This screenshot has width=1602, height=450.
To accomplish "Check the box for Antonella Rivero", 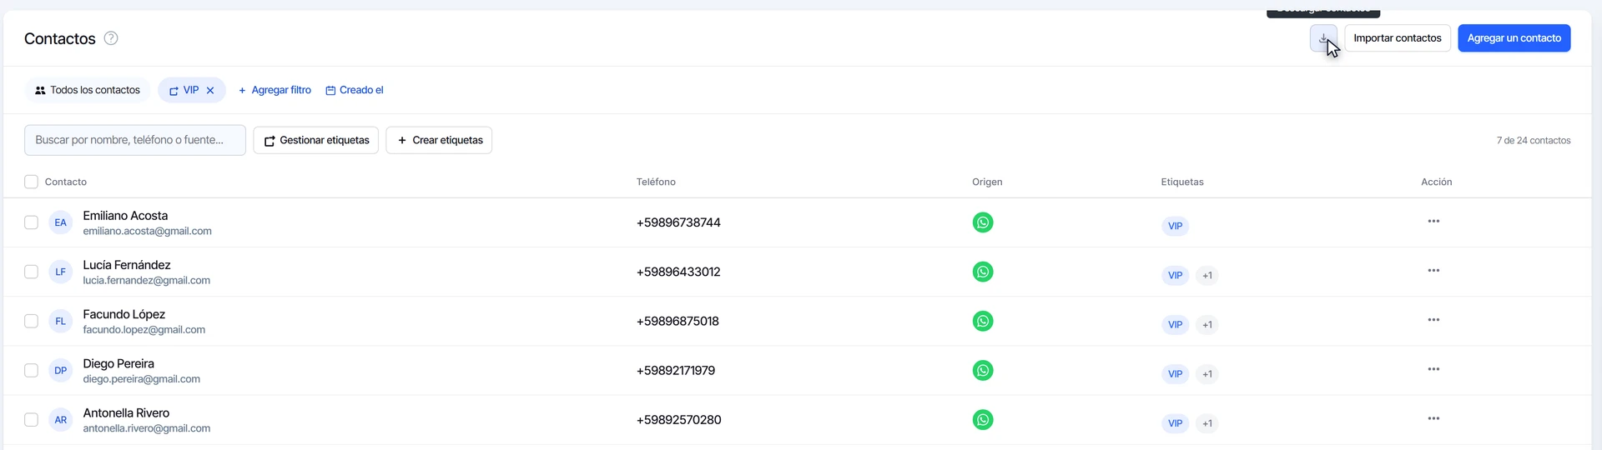I will (31, 420).
